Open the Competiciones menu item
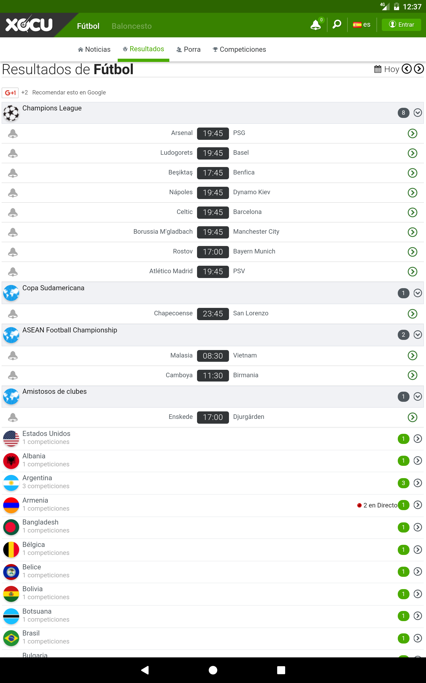Viewport: 426px width, 683px height. pyautogui.click(x=239, y=49)
